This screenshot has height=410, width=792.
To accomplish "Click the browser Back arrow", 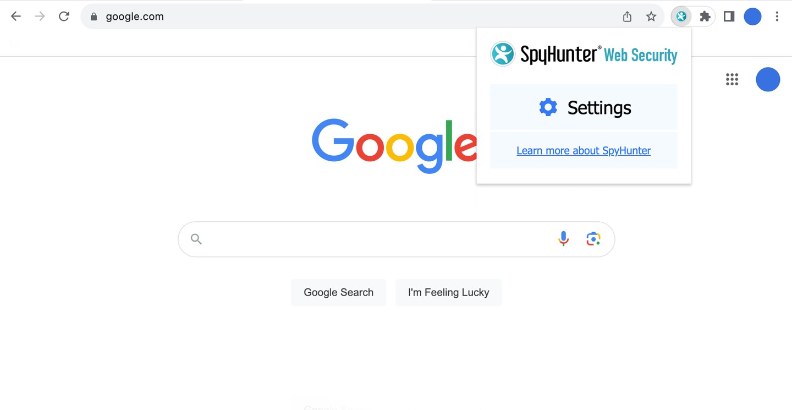I will (16, 17).
